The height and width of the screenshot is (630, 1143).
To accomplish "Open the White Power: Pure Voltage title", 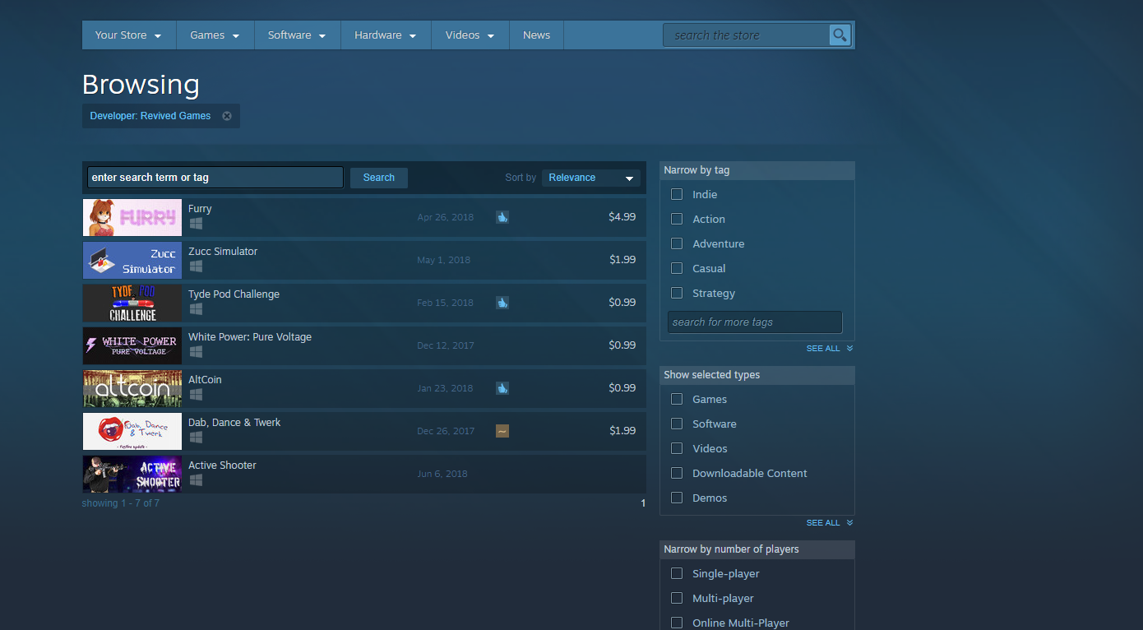I will [x=250, y=337].
